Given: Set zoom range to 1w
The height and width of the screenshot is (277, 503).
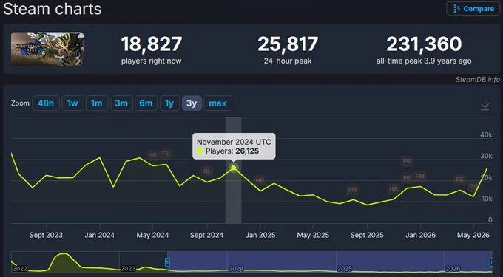Looking at the screenshot, I should click(72, 103).
